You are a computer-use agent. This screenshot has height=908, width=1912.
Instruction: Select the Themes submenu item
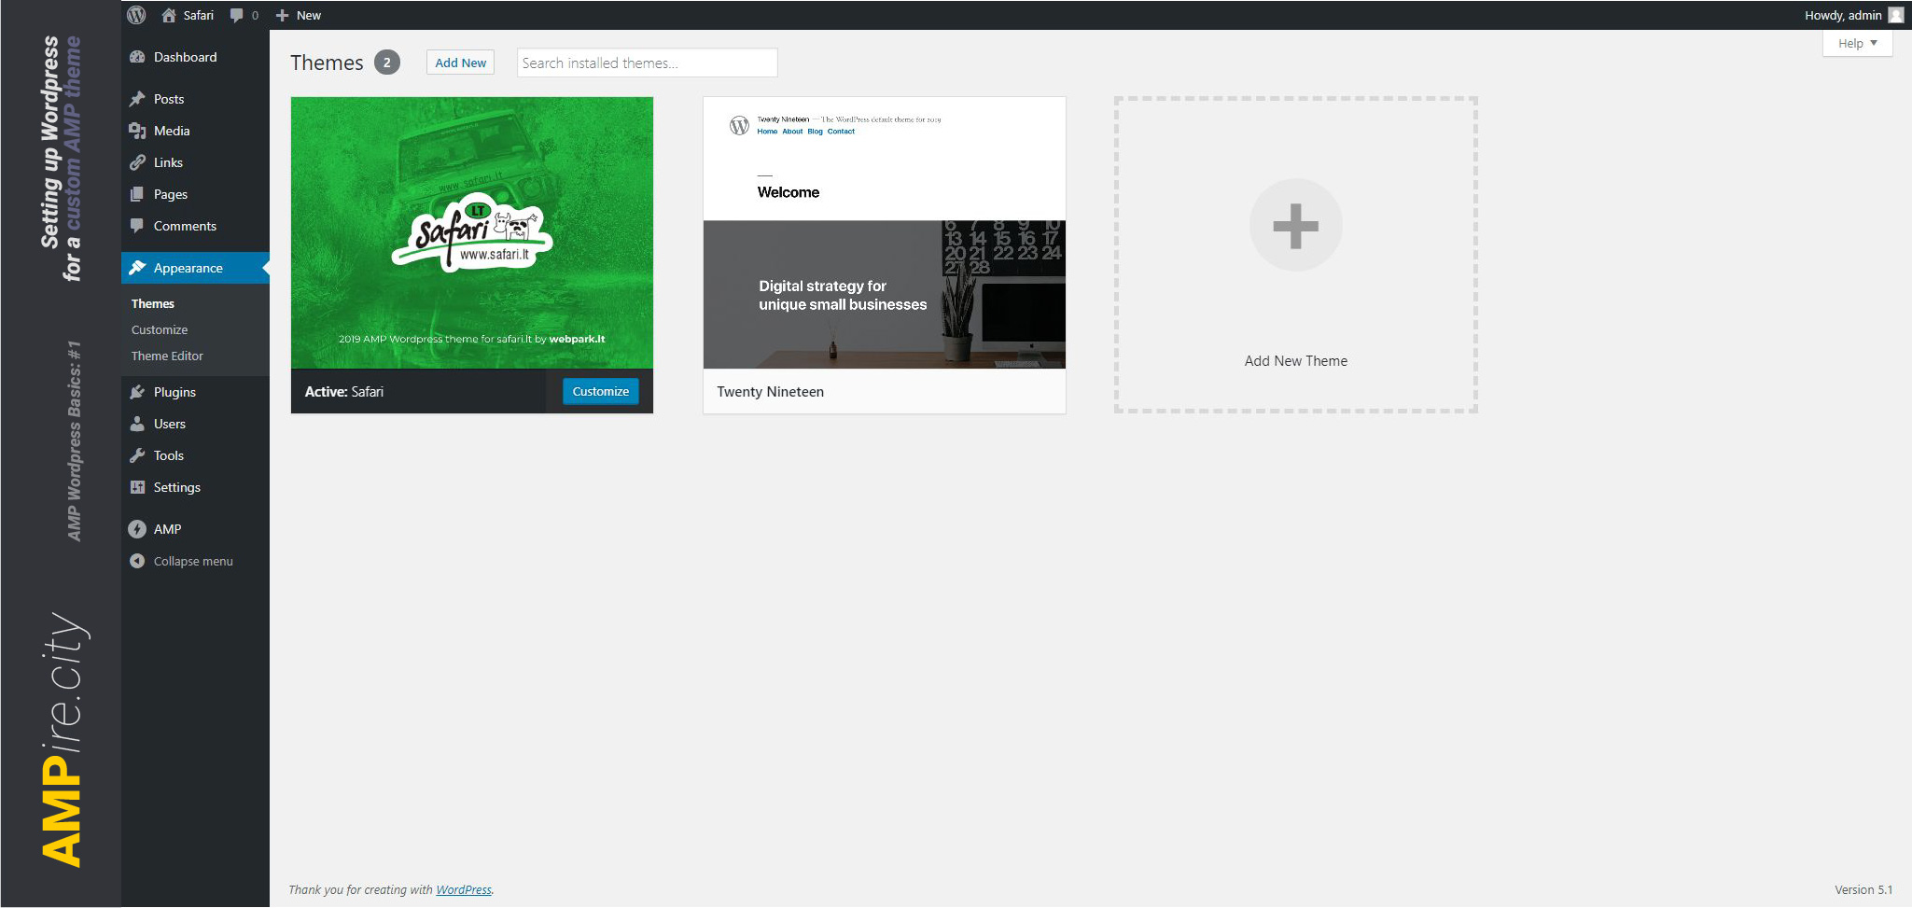pos(153,303)
